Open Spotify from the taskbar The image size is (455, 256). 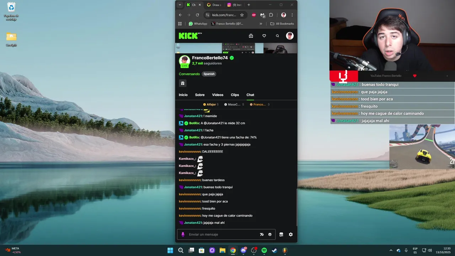point(264,250)
